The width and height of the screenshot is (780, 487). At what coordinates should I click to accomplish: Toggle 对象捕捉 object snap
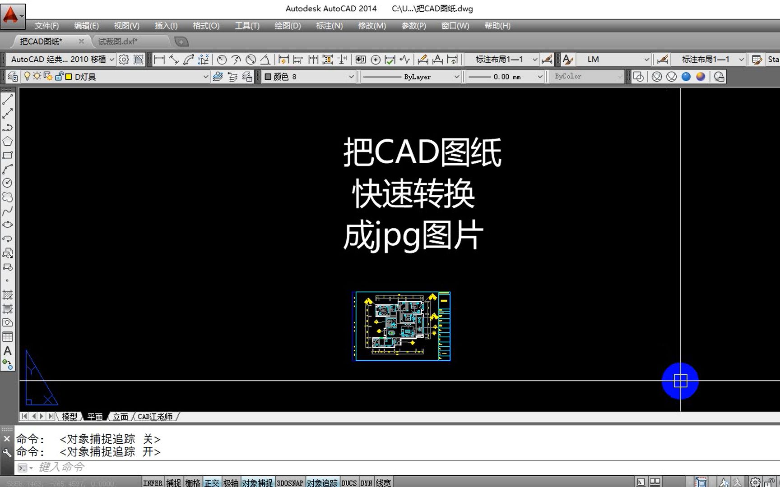tap(257, 482)
